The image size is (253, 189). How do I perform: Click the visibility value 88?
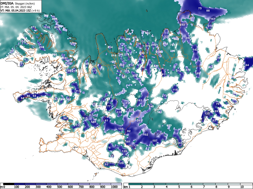[208, 11]
